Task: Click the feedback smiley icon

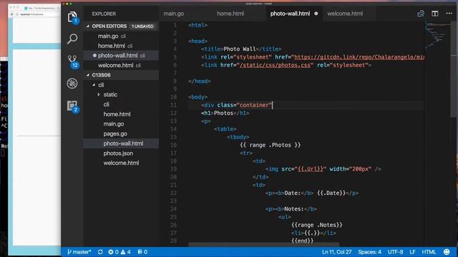Action: pos(447,252)
